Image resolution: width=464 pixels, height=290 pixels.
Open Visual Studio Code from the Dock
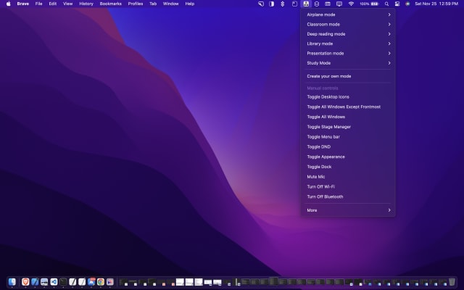point(54,282)
